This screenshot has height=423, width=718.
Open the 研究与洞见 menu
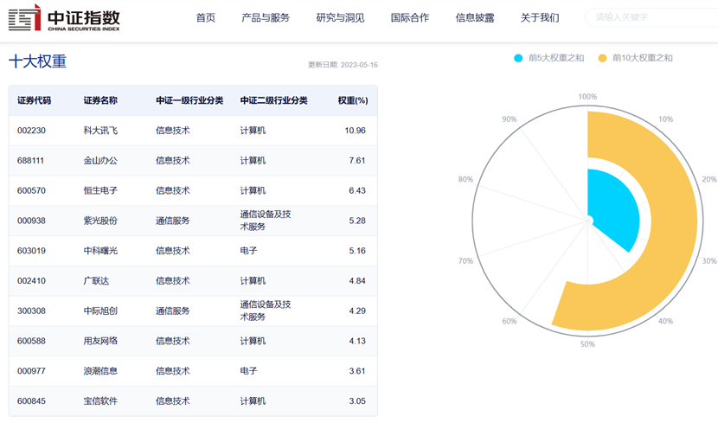pos(340,18)
